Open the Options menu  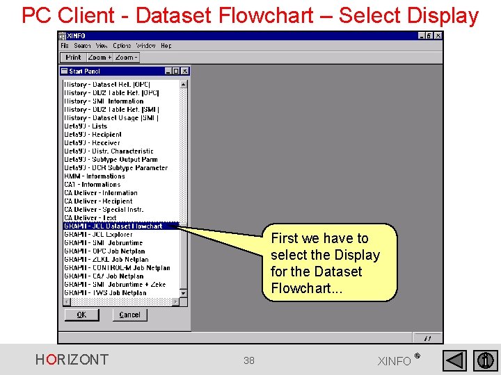(x=122, y=46)
